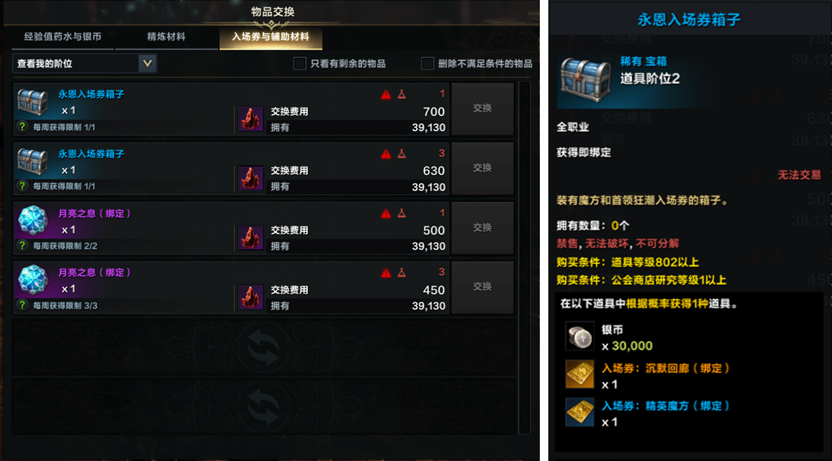Image resolution: width=832 pixels, height=461 pixels.
Task: Click the dropdown arrow beside 查看我的阶位
Action: pos(148,64)
